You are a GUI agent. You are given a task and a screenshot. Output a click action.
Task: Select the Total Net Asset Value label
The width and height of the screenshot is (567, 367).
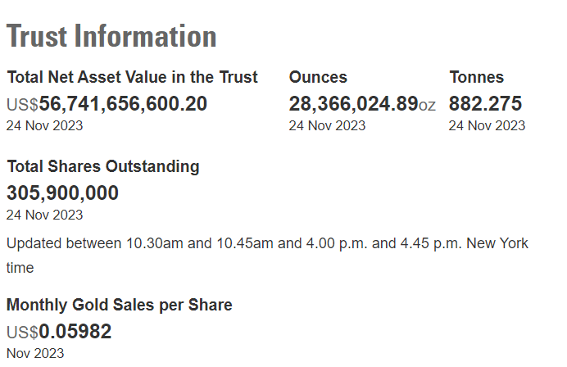point(132,78)
